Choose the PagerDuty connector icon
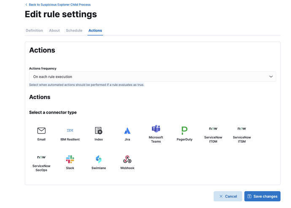The image size is (291, 208). 185,131
